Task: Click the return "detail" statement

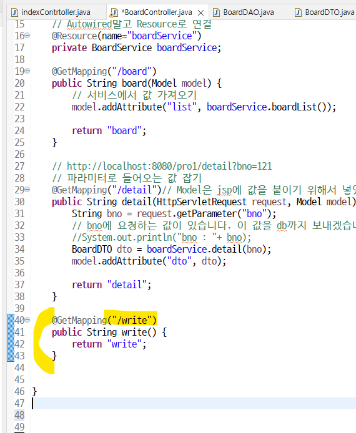Action: coord(111,285)
